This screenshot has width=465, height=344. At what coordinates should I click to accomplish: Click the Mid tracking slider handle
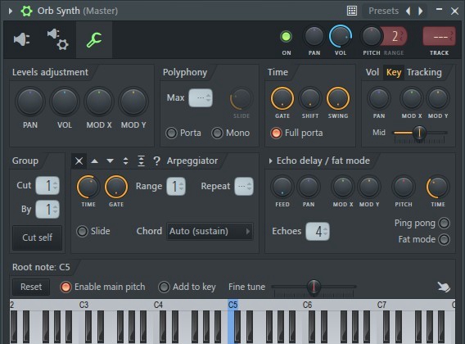pyautogui.click(x=419, y=133)
